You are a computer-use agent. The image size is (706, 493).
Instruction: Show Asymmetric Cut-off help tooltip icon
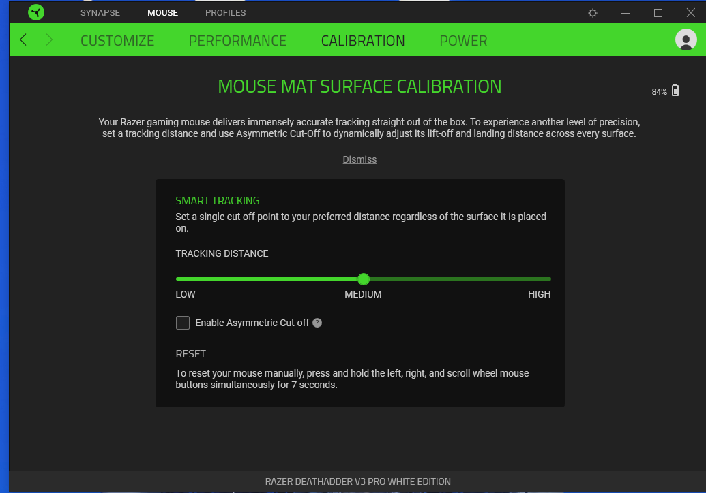point(317,323)
